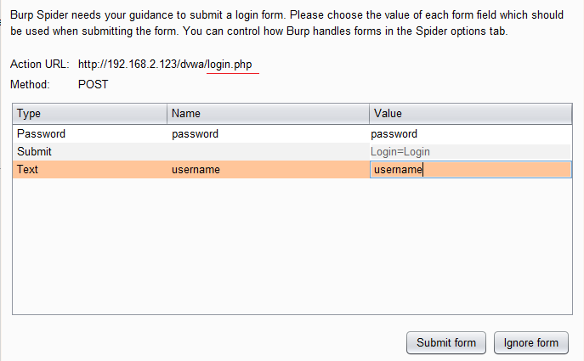The image size is (584, 361).
Task: Click the password name cell
Action: (268, 133)
